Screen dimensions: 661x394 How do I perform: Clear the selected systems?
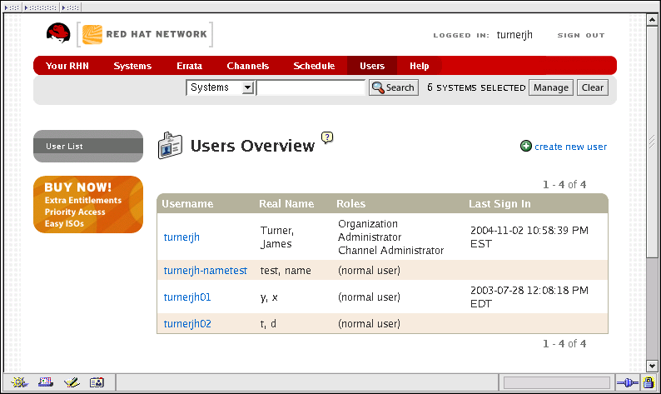point(592,87)
